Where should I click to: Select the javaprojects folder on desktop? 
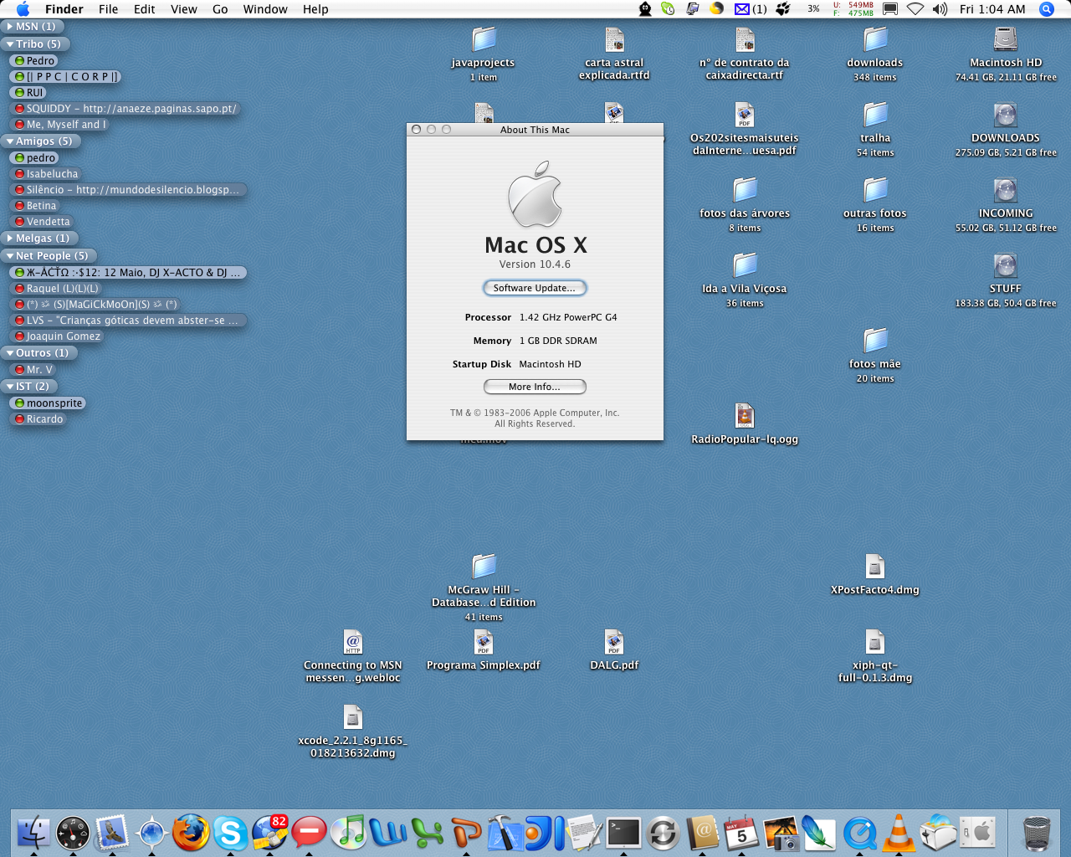pyautogui.click(x=484, y=39)
